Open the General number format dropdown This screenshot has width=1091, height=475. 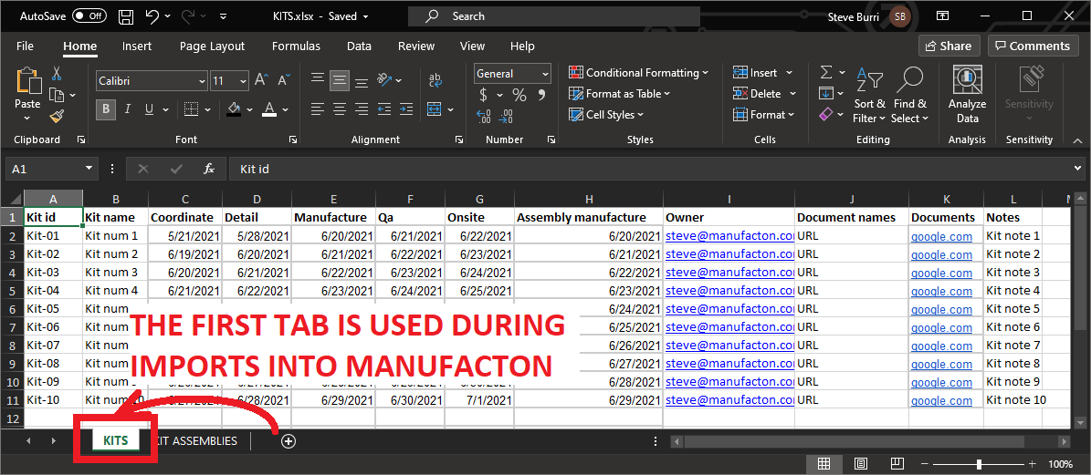[545, 74]
